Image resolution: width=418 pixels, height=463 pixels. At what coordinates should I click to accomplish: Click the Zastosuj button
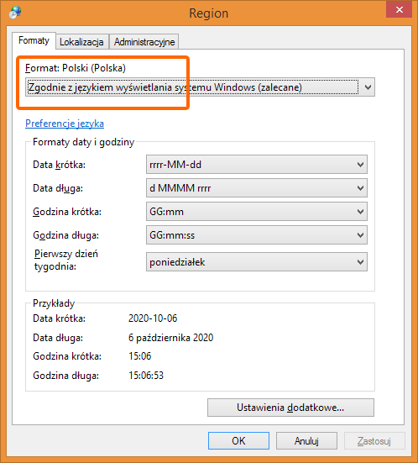374,441
